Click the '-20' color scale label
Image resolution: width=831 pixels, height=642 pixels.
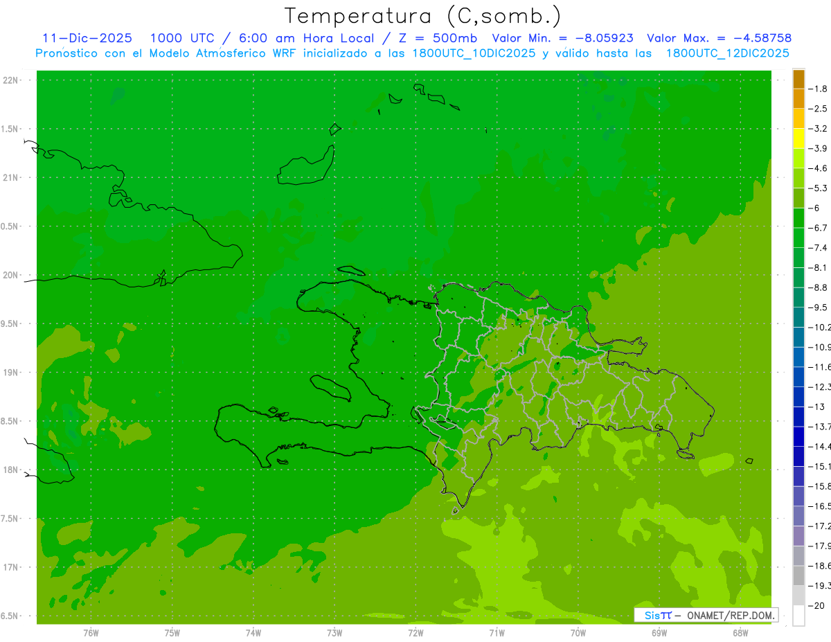click(817, 606)
